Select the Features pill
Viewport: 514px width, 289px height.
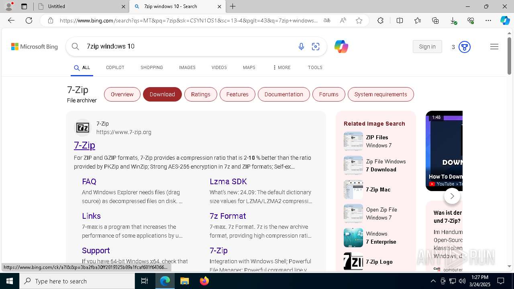coord(237,94)
